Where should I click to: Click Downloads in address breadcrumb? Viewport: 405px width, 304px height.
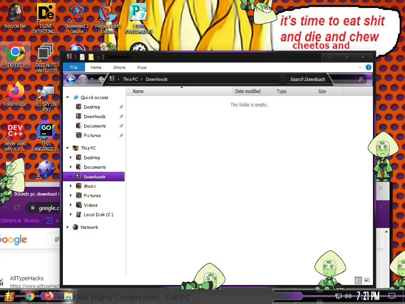(x=157, y=79)
